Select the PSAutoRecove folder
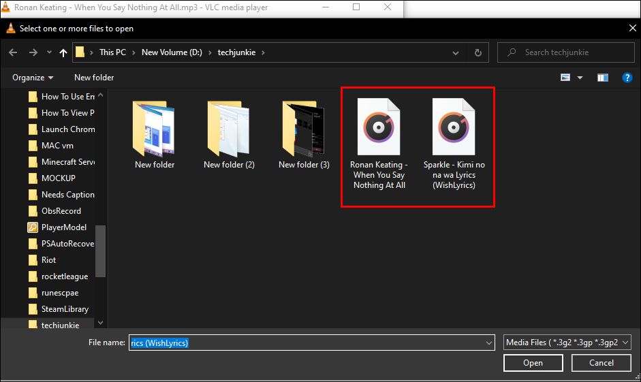The height and width of the screenshot is (382, 641). pyautogui.click(x=61, y=244)
